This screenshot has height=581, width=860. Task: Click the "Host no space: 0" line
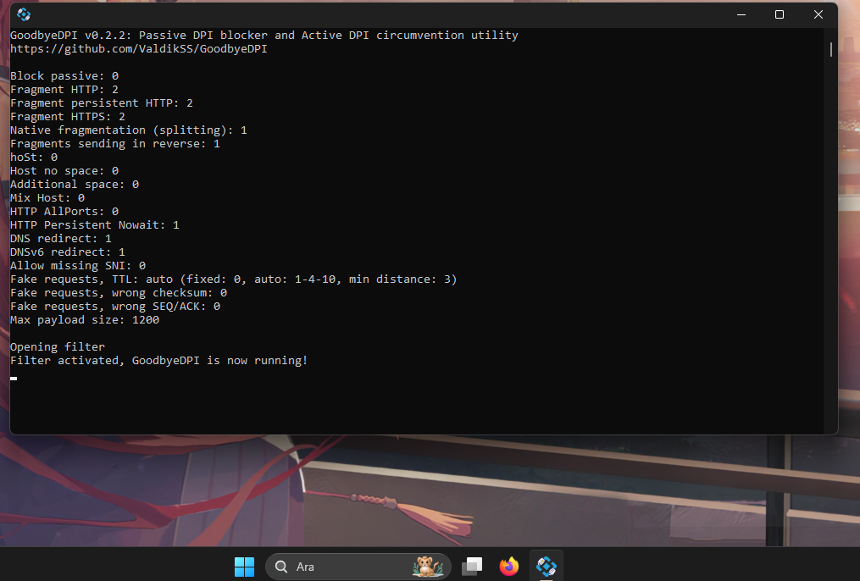click(64, 171)
